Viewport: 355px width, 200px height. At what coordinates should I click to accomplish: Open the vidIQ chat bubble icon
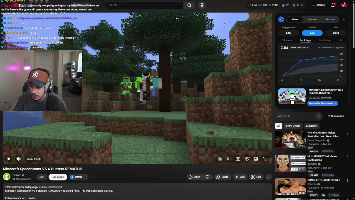(298, 5)
